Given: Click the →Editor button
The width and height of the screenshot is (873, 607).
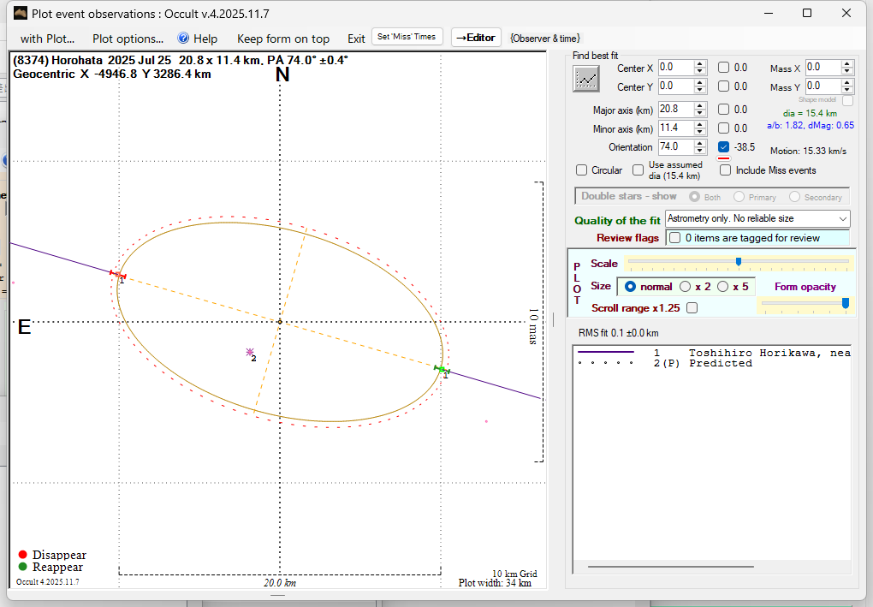Looking at the screenshot, I should [475, 38].
